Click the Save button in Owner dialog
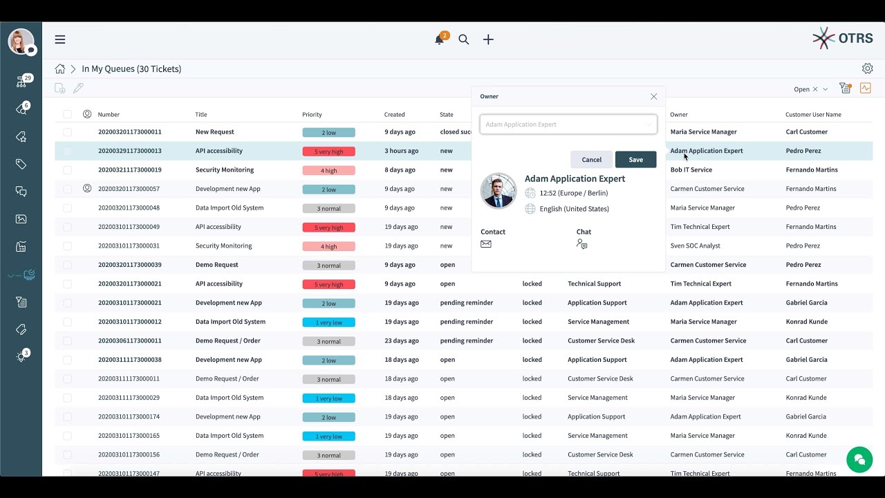 635,160
